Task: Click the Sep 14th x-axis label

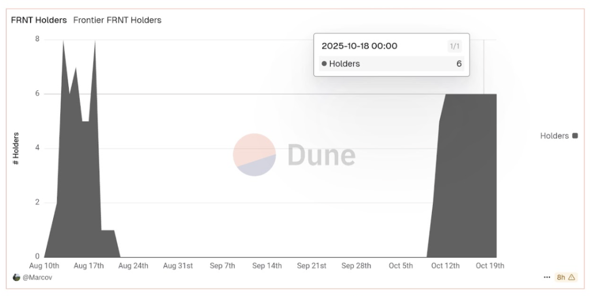Action: click(x=267, y=266)
